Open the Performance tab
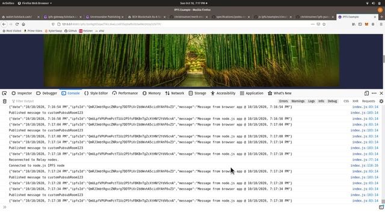Screen dimensions: 385x216 [125, 94]
